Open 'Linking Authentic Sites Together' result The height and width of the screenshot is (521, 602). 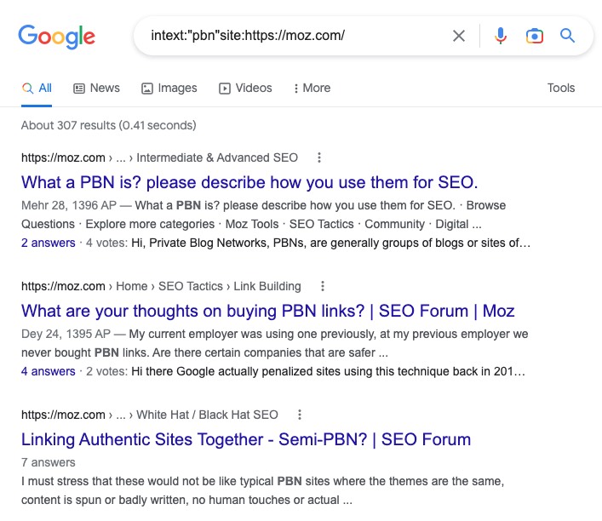(246, 439)
